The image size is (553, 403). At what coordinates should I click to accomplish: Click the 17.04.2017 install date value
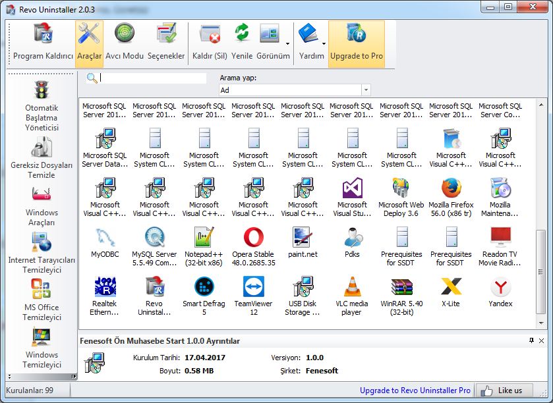point(205,358)
